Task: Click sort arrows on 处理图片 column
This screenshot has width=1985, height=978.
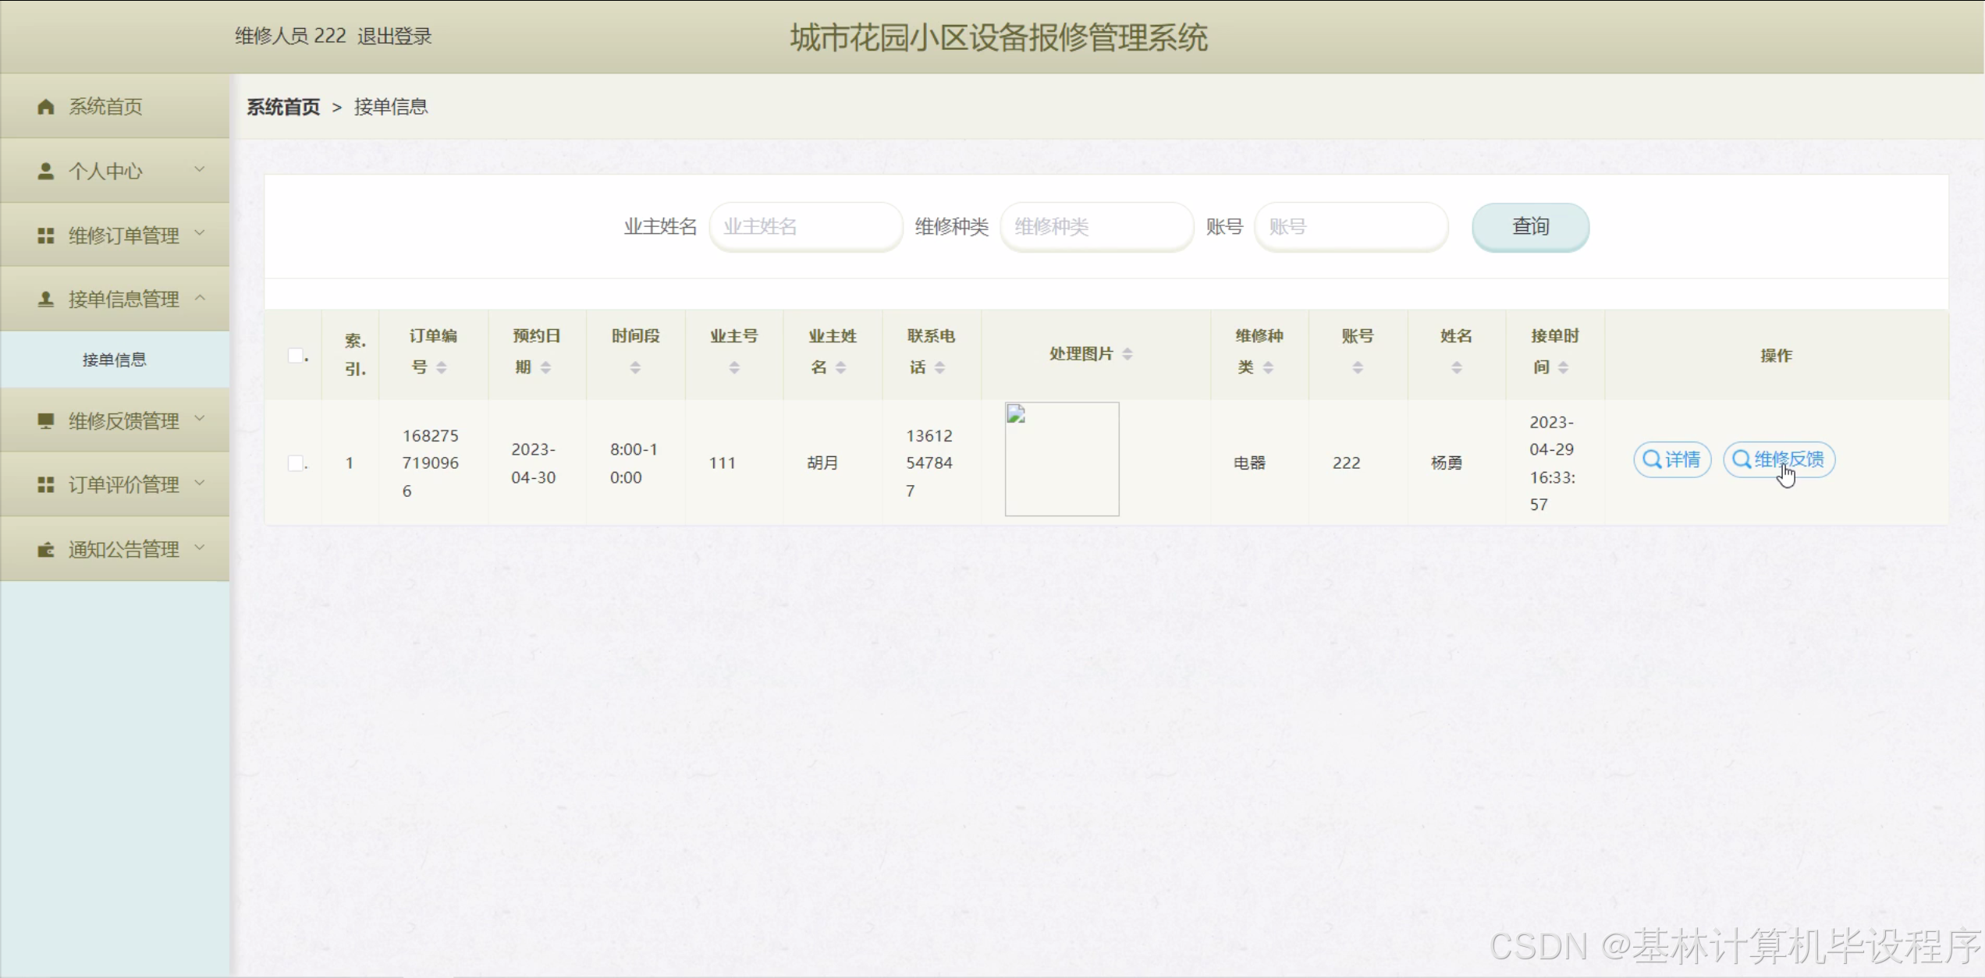Action: coord(1127,354)
